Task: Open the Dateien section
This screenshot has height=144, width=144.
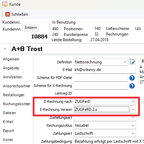Action: coord(9,113)
